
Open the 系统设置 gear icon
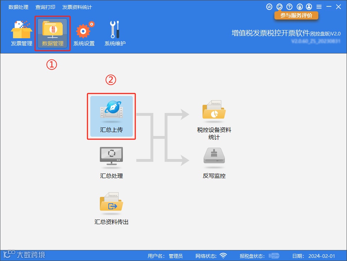click(x=84, y=33)
